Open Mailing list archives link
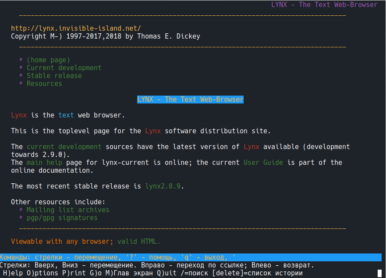The width and height of the screenshot is (386, 278). click(68, 210)
